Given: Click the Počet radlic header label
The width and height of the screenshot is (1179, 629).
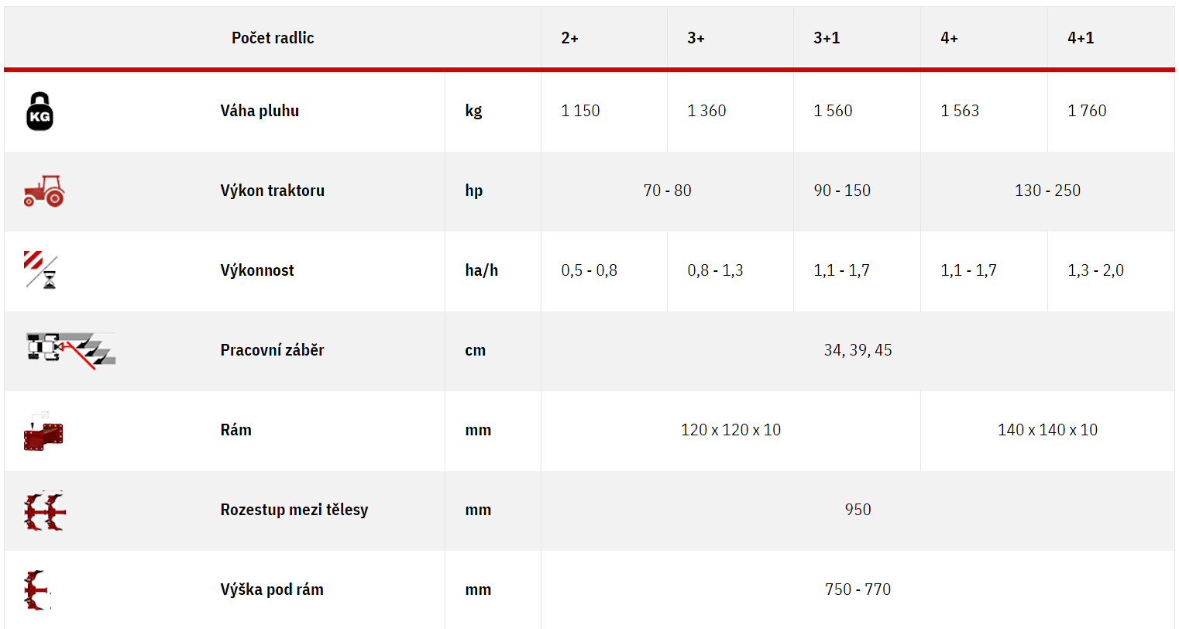Looking at the screenshot, I should (273, 38).
